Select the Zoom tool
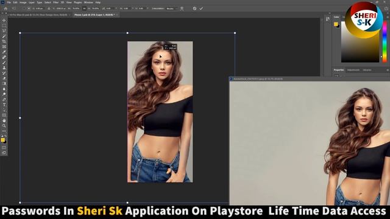The image size is (390, 219). coord(4,126)
